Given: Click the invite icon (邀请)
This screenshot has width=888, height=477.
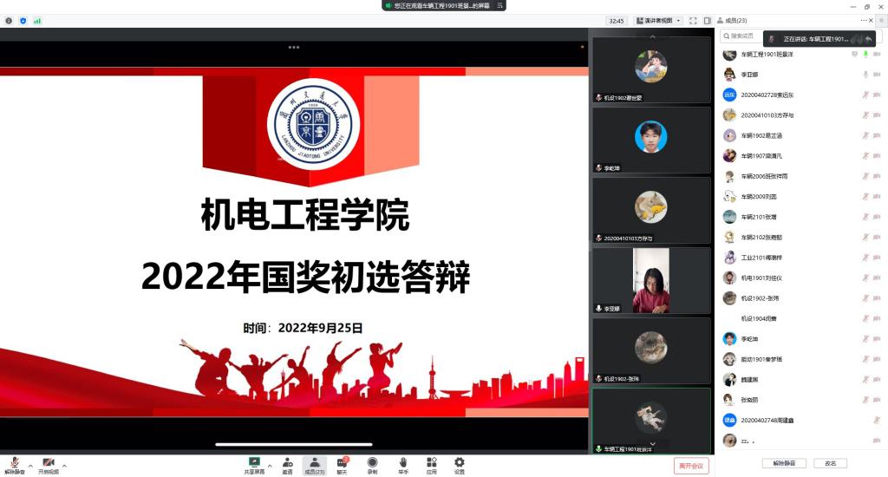Looking at the screenshot, I should point(286,464).
